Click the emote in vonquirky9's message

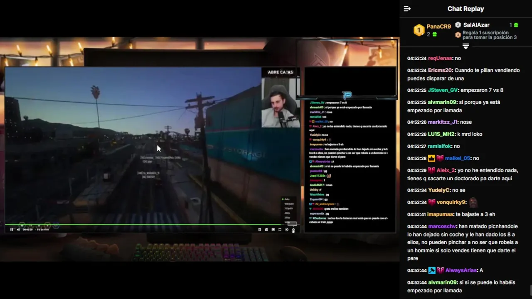473,202
